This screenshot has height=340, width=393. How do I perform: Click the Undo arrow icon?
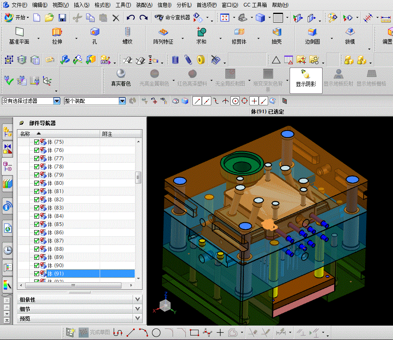point(130,18)
